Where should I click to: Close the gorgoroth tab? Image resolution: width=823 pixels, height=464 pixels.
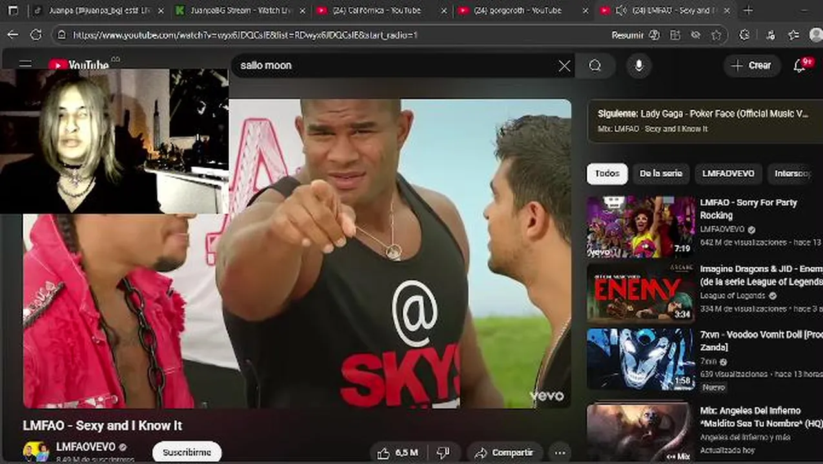click(585, 10)
